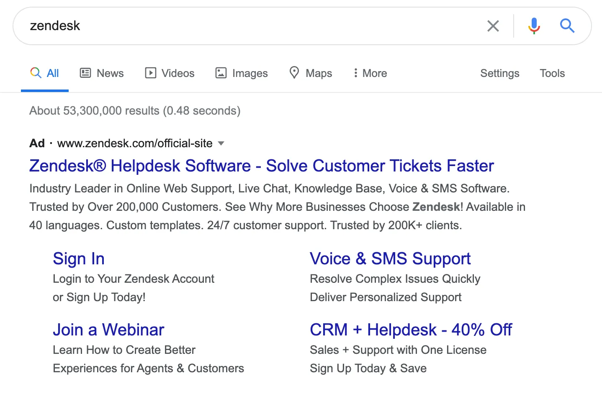The image size is (602, 394).
Task: Click the microphone icon for voice search
Action: click(x=534, y=26)
